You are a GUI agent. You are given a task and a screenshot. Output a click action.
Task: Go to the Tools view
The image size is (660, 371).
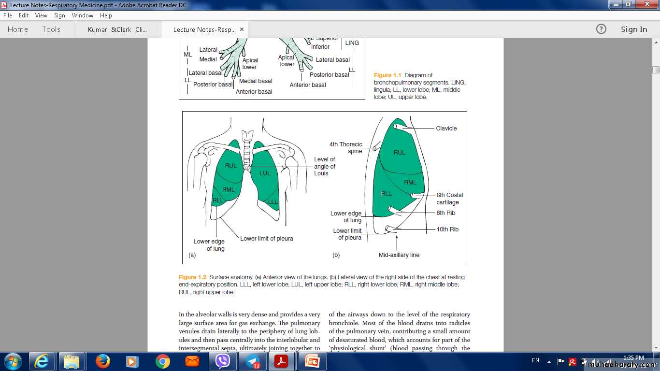[51, 29]
